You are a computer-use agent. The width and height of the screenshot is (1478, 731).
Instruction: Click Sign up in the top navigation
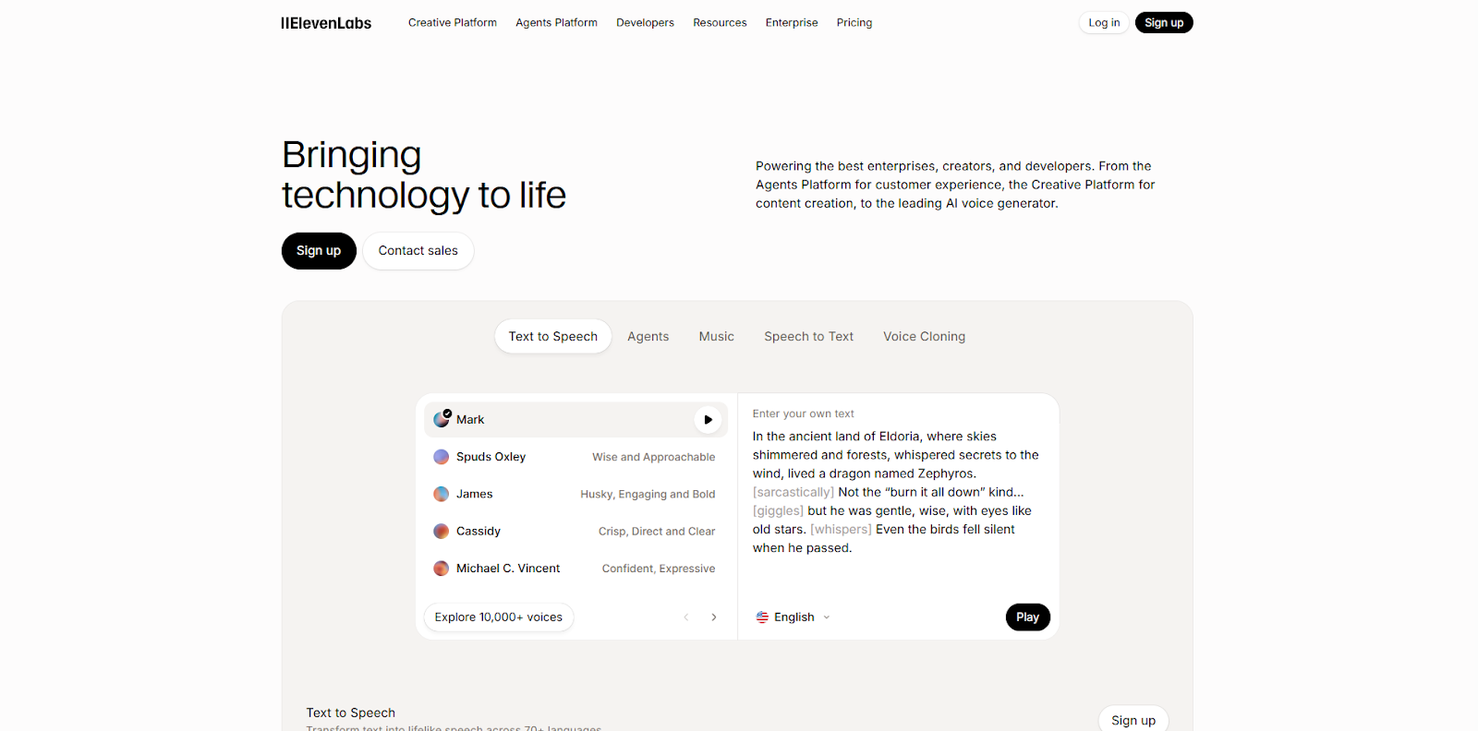point(1164,23)
